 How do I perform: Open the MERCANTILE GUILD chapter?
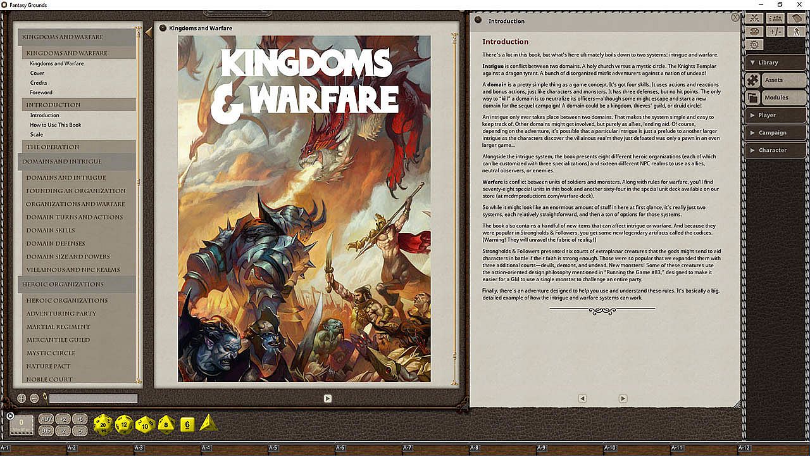click(x=58, y=340)
